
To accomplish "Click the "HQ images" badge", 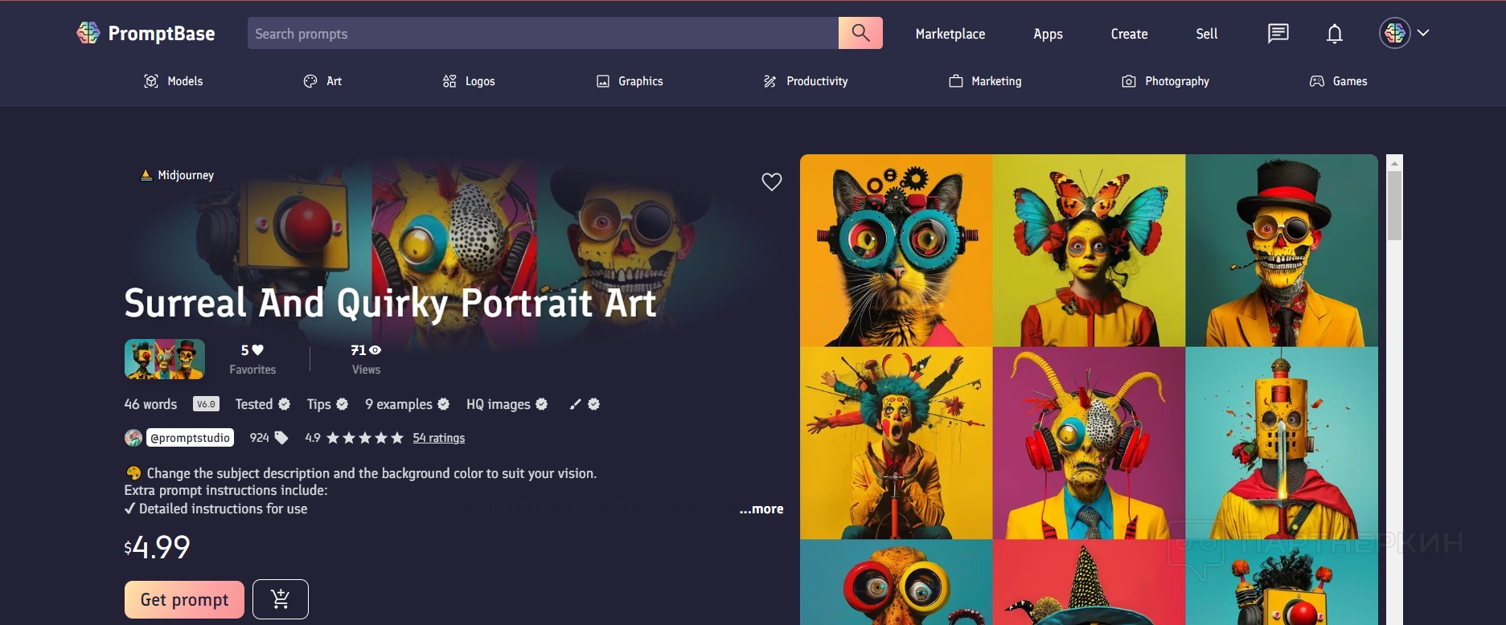I will point(507,404).
